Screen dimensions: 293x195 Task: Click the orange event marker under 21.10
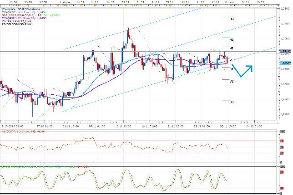tap(14, 6)
